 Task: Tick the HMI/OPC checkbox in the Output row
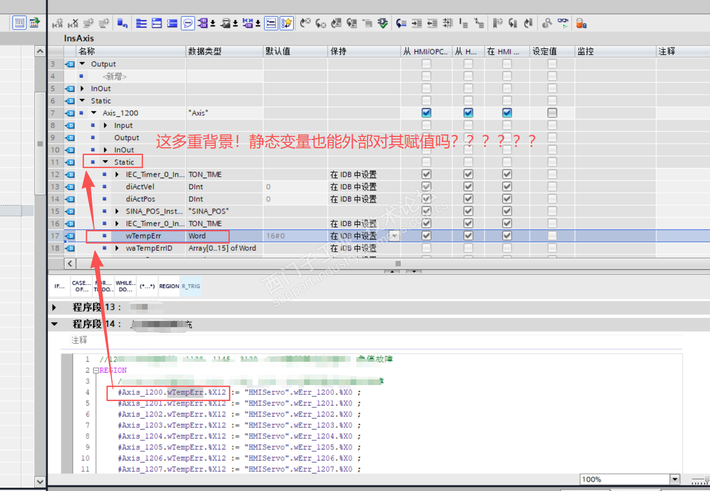tap(426, 64)
